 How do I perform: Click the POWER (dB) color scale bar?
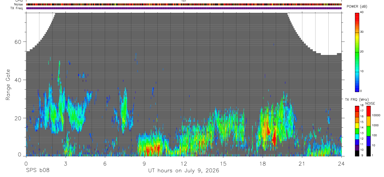click(x=357, y=52)
